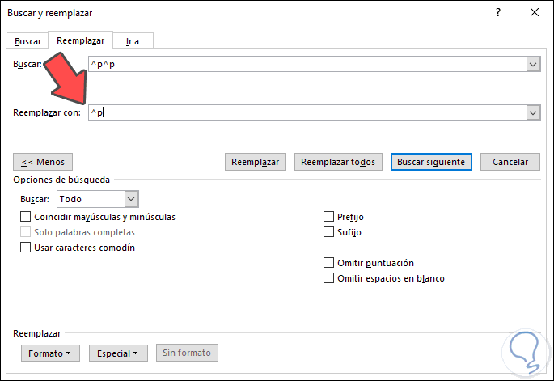This screenshot has width=554, height=381.
Task: Click the help question mark icon
Action: [x=498, y=12]
